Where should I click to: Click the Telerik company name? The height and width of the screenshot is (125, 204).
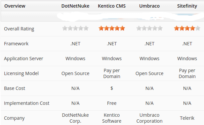tap(187, 118)
